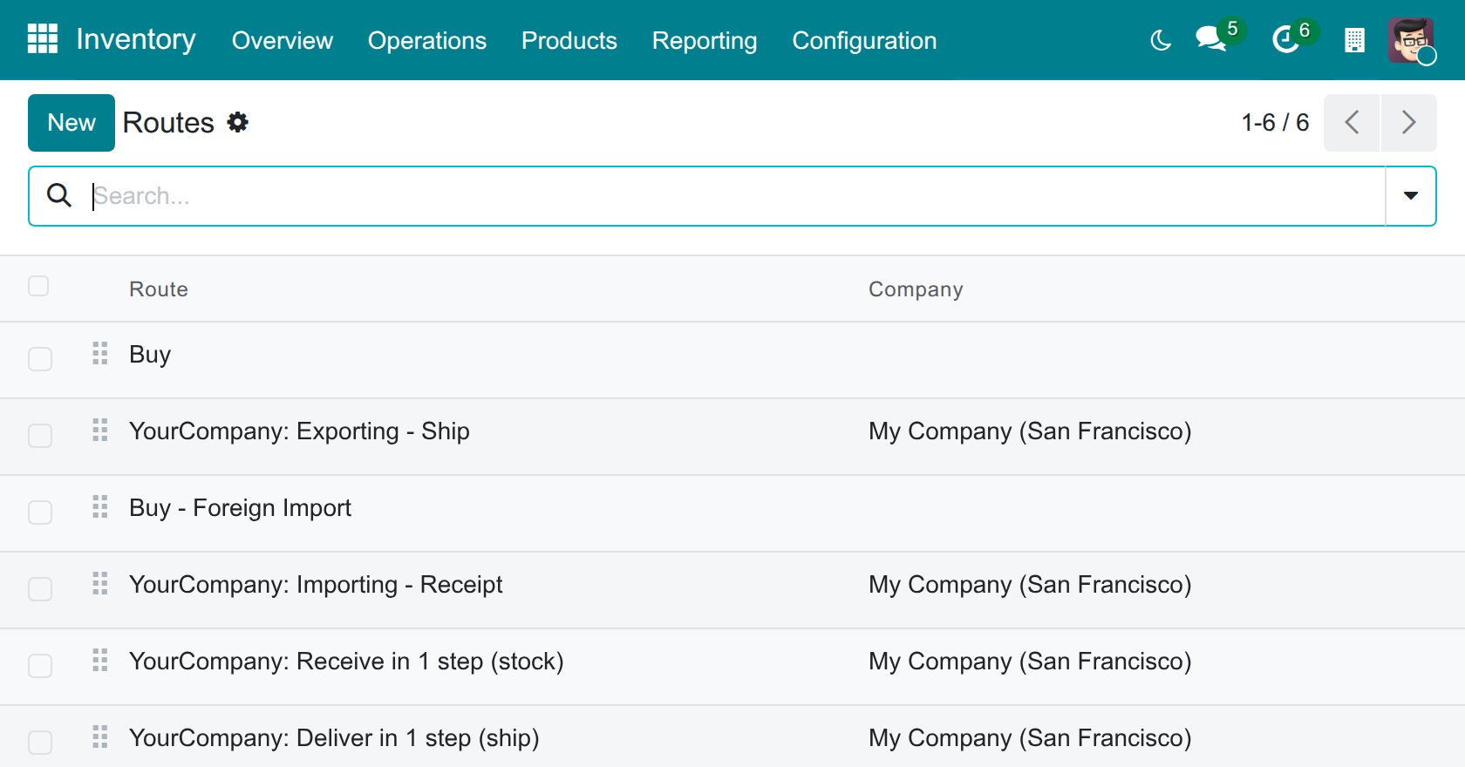This screenshot has height=767, width=1465.
Task: Open YourCompany: Deliver in 1 step (ship)
Action: 334,737
